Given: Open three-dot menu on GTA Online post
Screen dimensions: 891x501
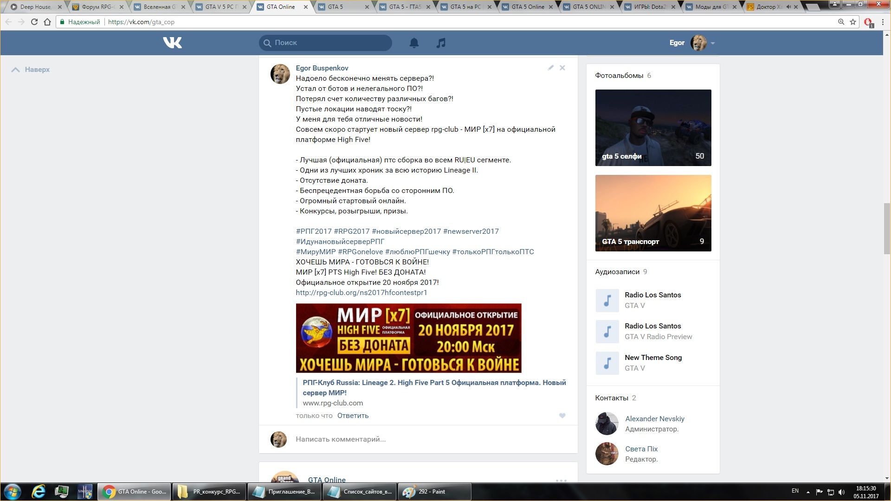Looking at the screenshot, I should 561,480.
